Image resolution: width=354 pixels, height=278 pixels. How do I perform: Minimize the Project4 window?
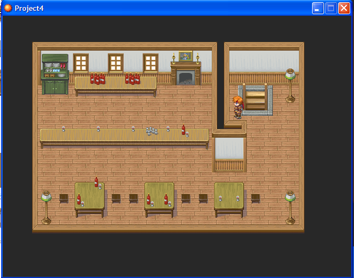[x=318, y=8]
